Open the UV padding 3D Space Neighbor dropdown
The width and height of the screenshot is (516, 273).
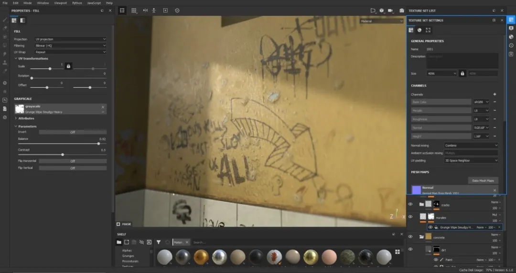pyautogui.click(x=471, y=160)
